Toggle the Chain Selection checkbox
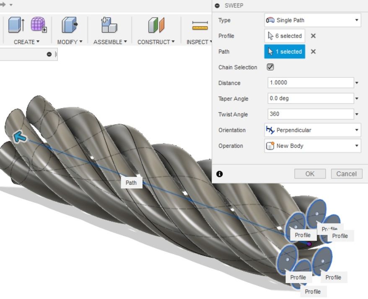368x299 pixels. pos(270,67)
